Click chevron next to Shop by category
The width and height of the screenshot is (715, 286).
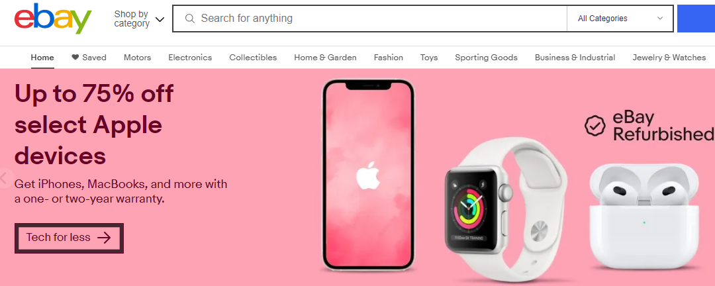(160, 19)
